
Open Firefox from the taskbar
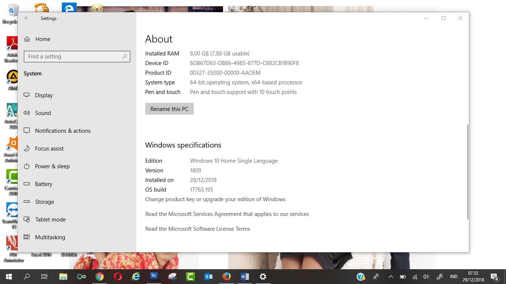coord(226,276)
